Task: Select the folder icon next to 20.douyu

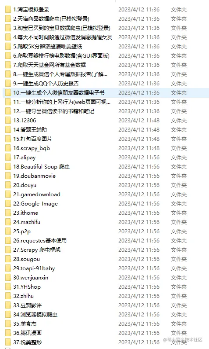Action: click(x=8, y=185)
